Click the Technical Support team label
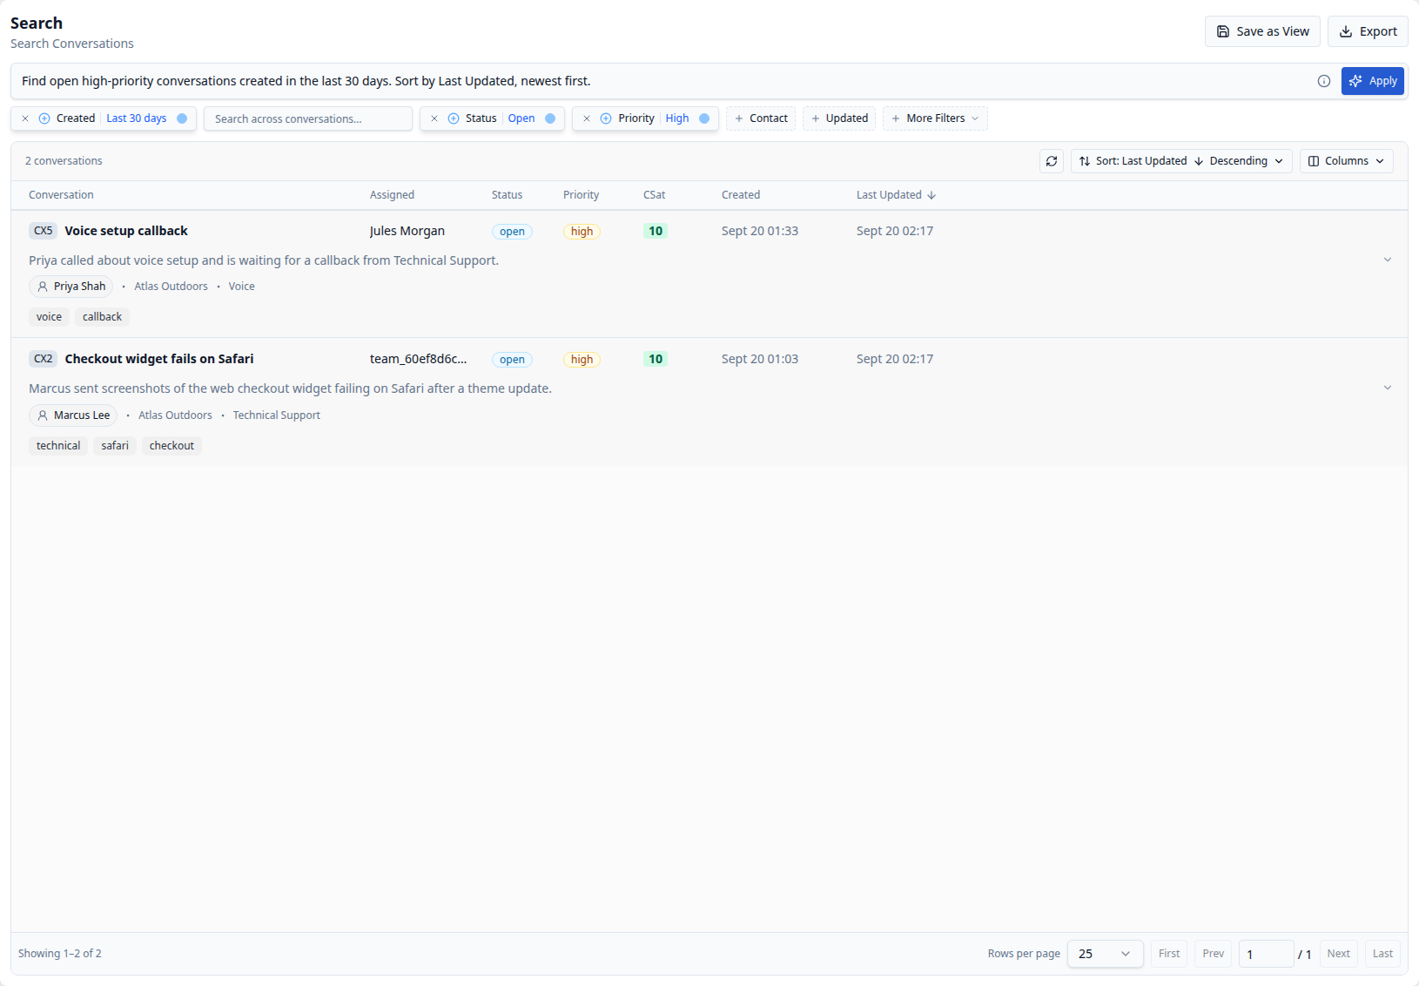1419x986 pixels. [x=277, y=415]
